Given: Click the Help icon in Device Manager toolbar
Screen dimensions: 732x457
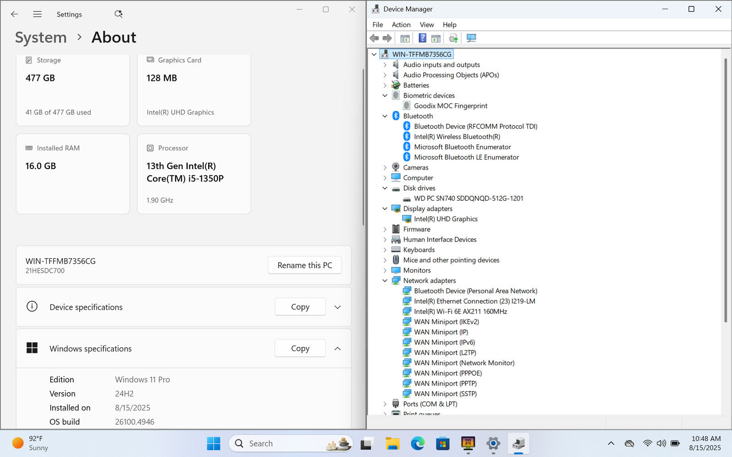Looking at the screenshot, I should click(422, 38).
